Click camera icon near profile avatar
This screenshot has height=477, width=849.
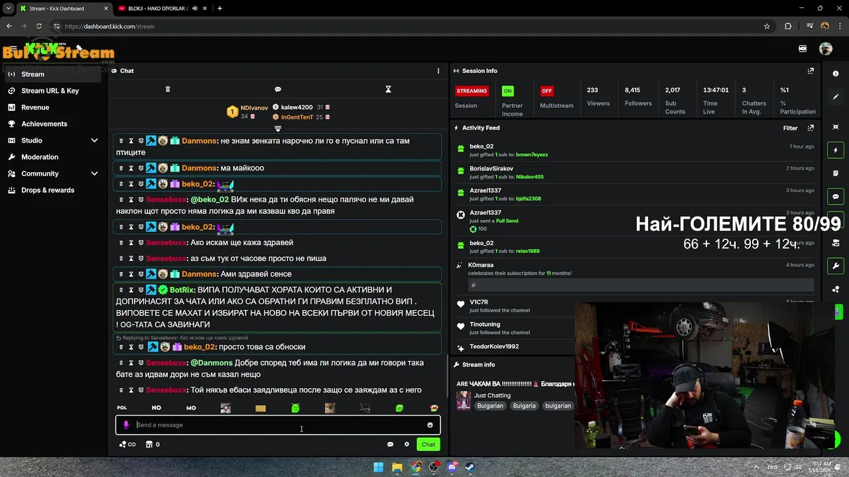pyautogui.click(x=803, y=48)
